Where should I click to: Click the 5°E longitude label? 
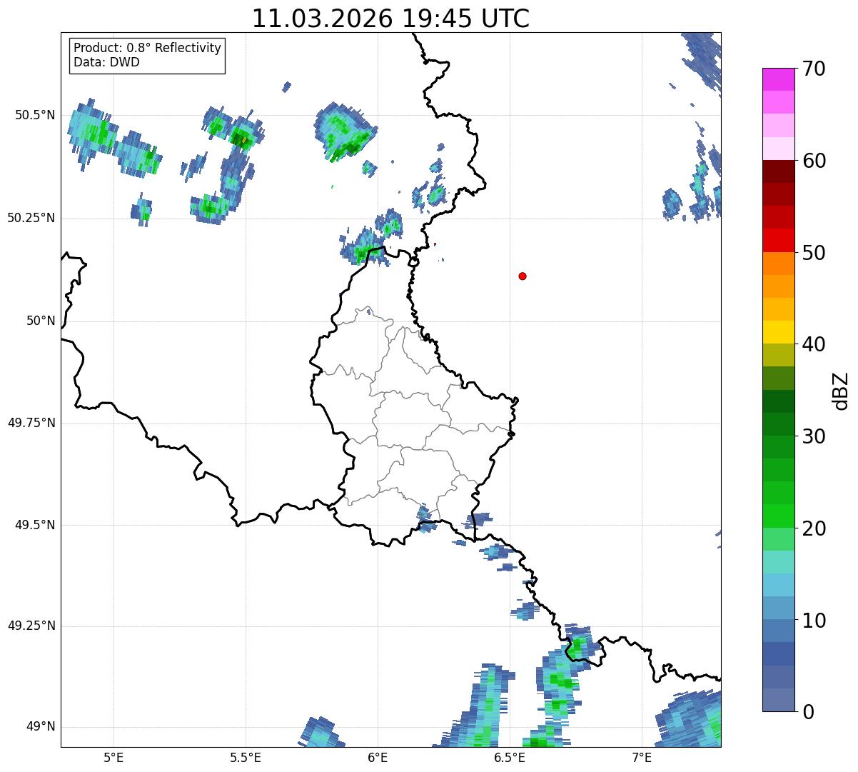pyautogui.click(x=113, y=758)
